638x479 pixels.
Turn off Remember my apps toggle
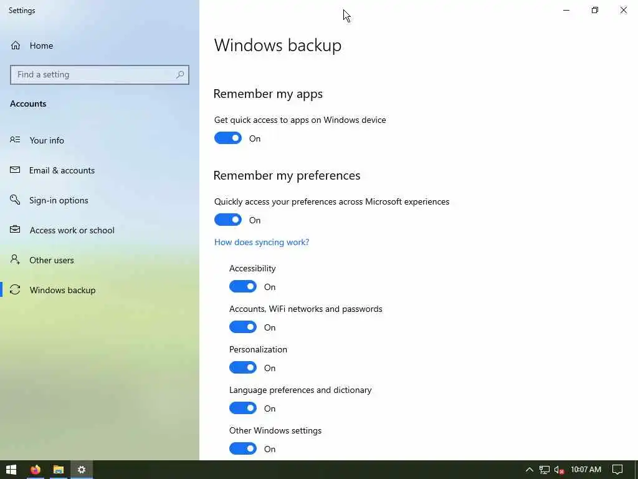point(228,138)
